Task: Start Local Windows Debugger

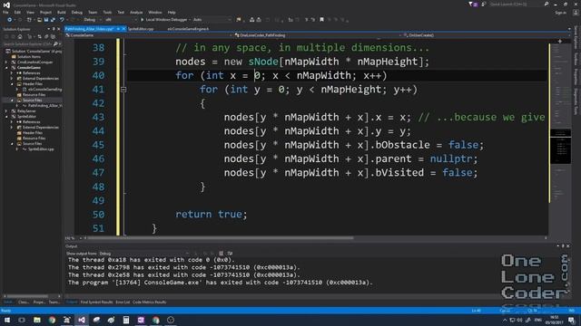Action: [163, 20]
